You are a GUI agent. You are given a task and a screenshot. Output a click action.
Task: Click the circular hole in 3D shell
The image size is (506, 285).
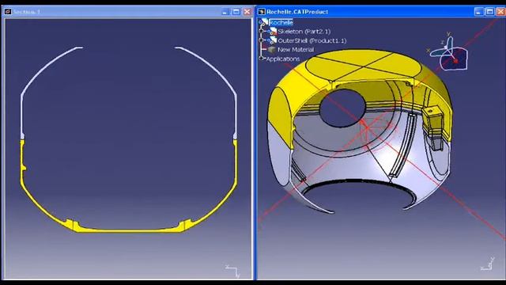pyautogui.click(x=342, y=108)
